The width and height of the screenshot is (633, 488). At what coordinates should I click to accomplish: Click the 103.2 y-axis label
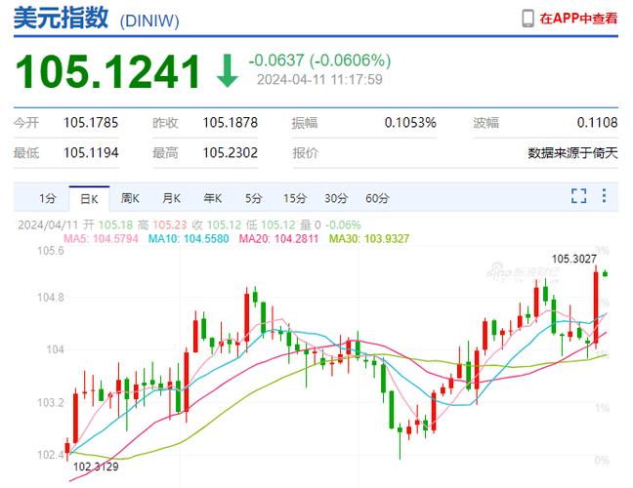51,402
